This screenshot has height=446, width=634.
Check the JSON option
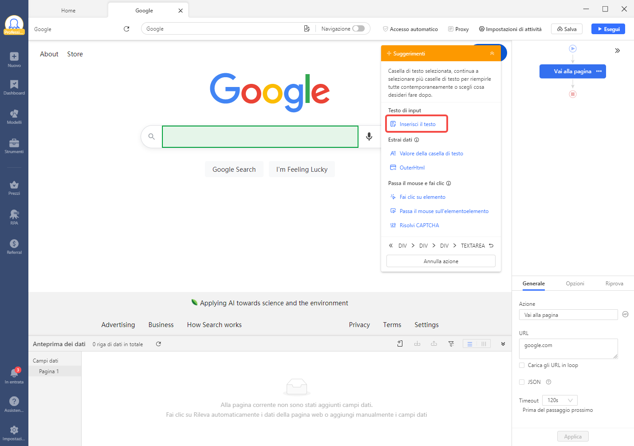(522, 382)
